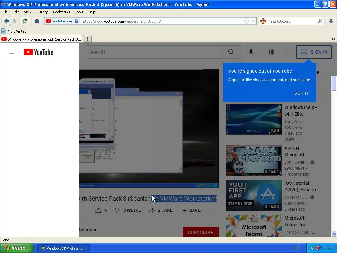Click the page scrollbar thumb
The image size is (337, 253).
tap(334, 83)
